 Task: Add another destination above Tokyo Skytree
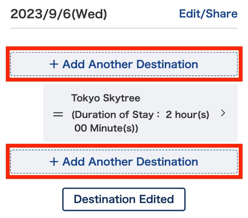[x=124, y=64]
